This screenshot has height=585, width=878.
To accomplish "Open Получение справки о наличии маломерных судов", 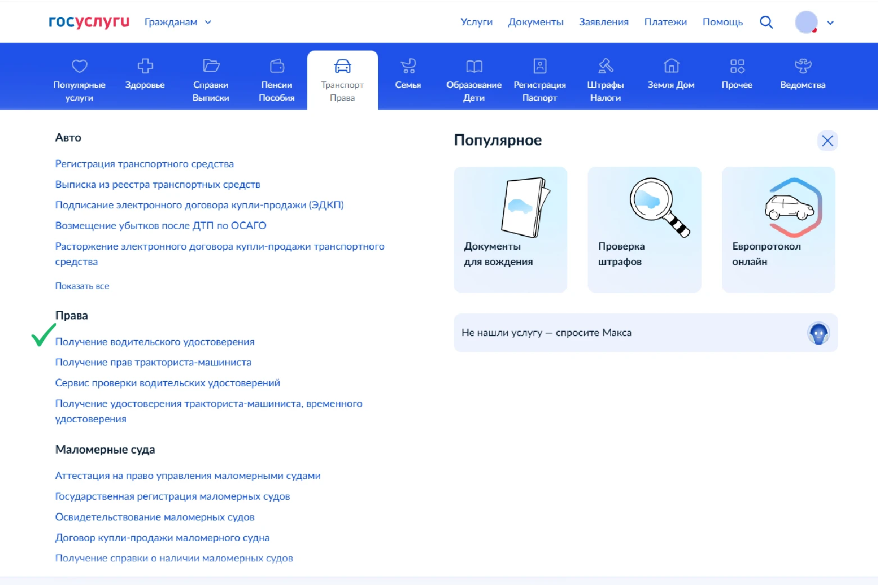I will [174, 558].
